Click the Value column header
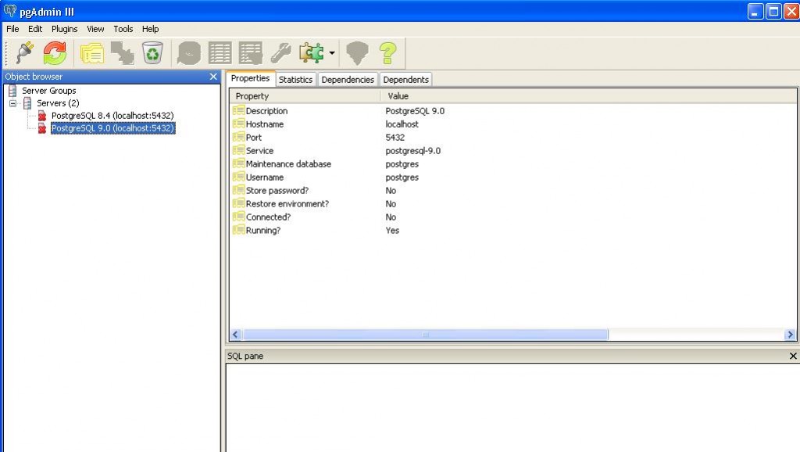The width and height of the screenshot is (800, 452). (398, 96)
